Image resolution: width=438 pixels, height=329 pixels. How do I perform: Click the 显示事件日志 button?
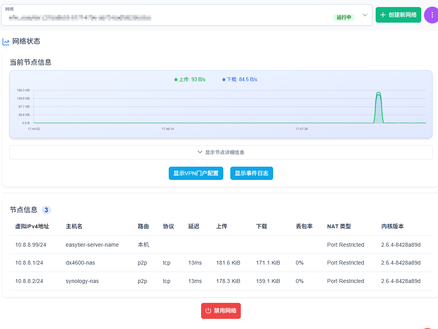pos(251,173)
